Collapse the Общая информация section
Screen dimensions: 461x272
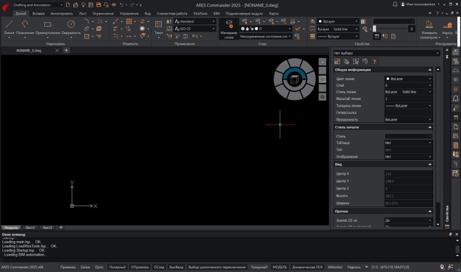coord(429,70)
